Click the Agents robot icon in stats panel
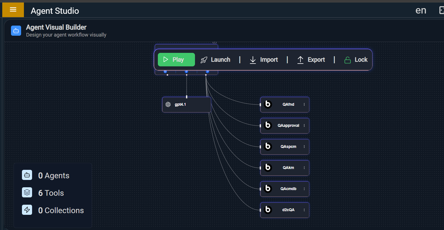Image resolution: width=444 pixels, height=230 pixels. 27,175
